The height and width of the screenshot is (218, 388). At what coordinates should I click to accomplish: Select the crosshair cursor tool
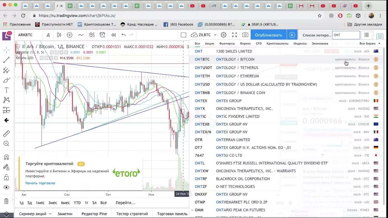pos(6,50)
